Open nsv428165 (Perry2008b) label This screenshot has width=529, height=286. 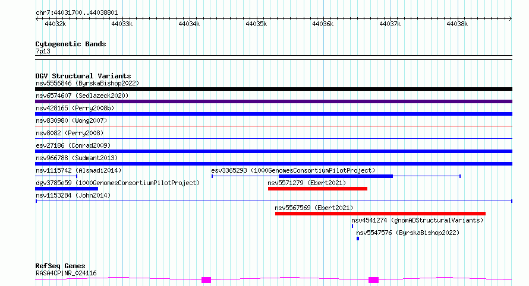click(x=75, y=108)
